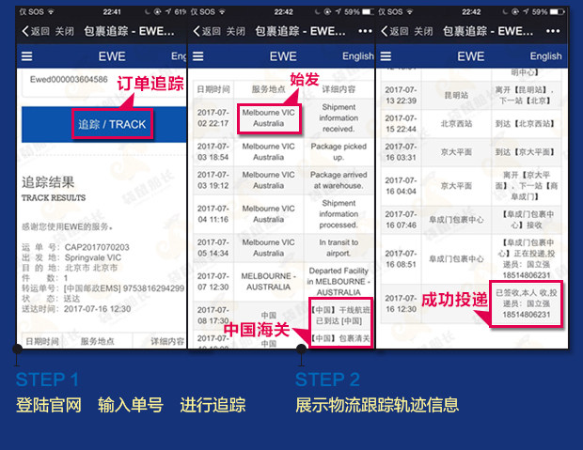Tap back arrow 返回 in middle phone
583x450 pixels.
point(207,31)
